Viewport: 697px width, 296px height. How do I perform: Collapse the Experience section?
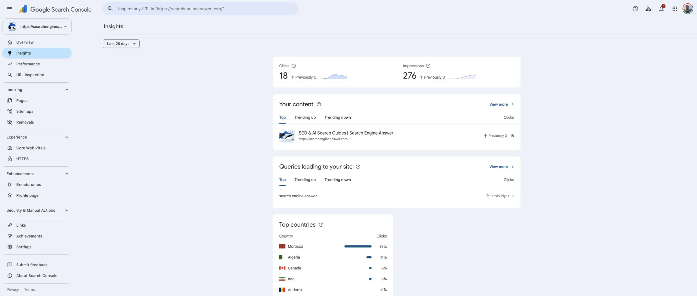coord(67,137)
